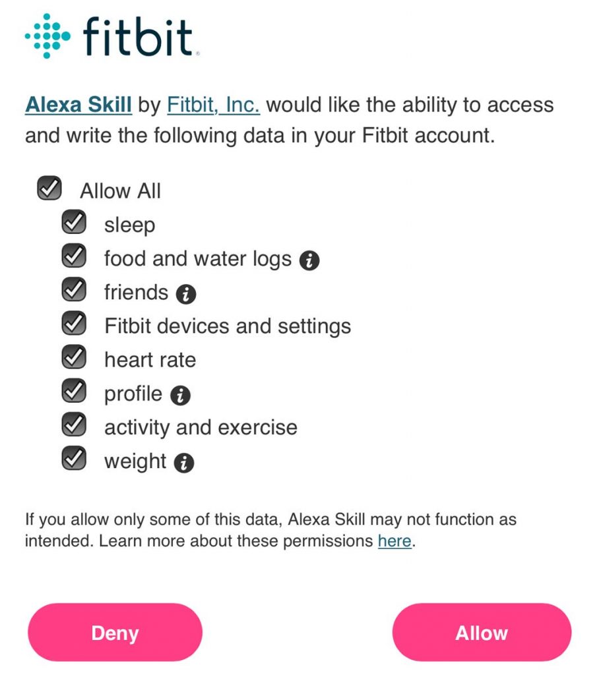This screenshot has height=675, width=599.
Task: Uncheck the friends permission checkbox
Action: click(74, 291)
